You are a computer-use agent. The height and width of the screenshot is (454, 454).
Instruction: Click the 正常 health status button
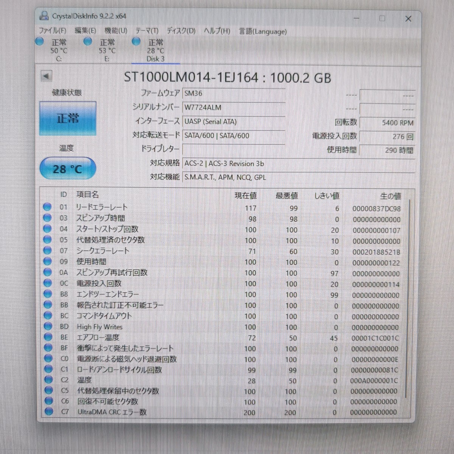[x=68, y=118]
